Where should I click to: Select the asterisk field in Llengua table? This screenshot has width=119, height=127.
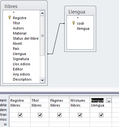click(x=78, y=18)
